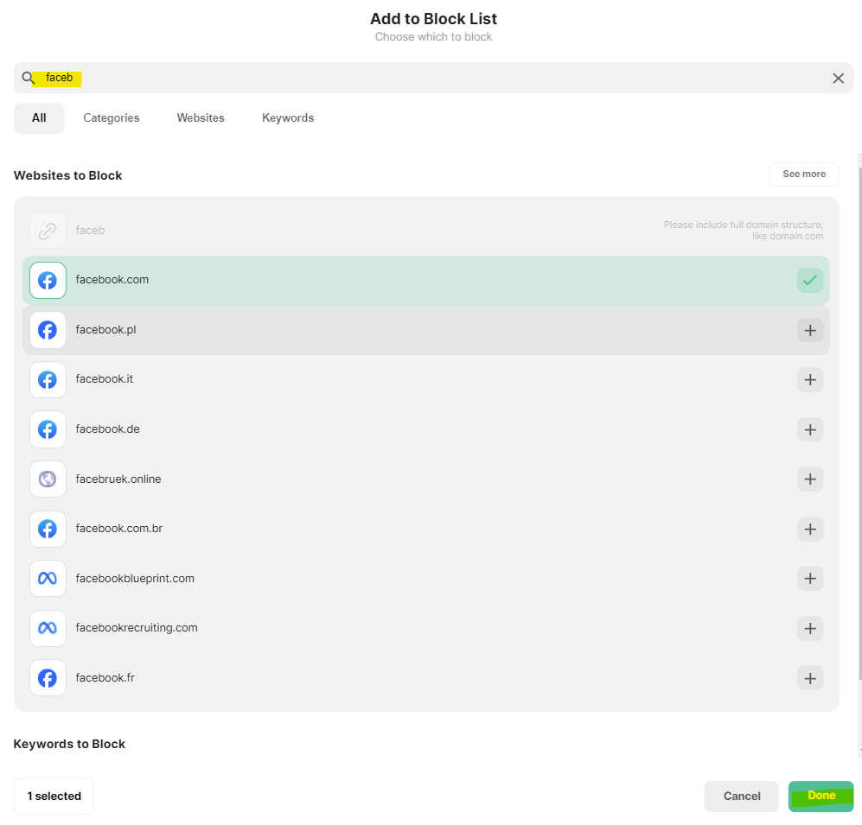This screenshot has width=862, height=825.
Task: Select the facebookrecruiting.com row text
Action: (137, 628)
